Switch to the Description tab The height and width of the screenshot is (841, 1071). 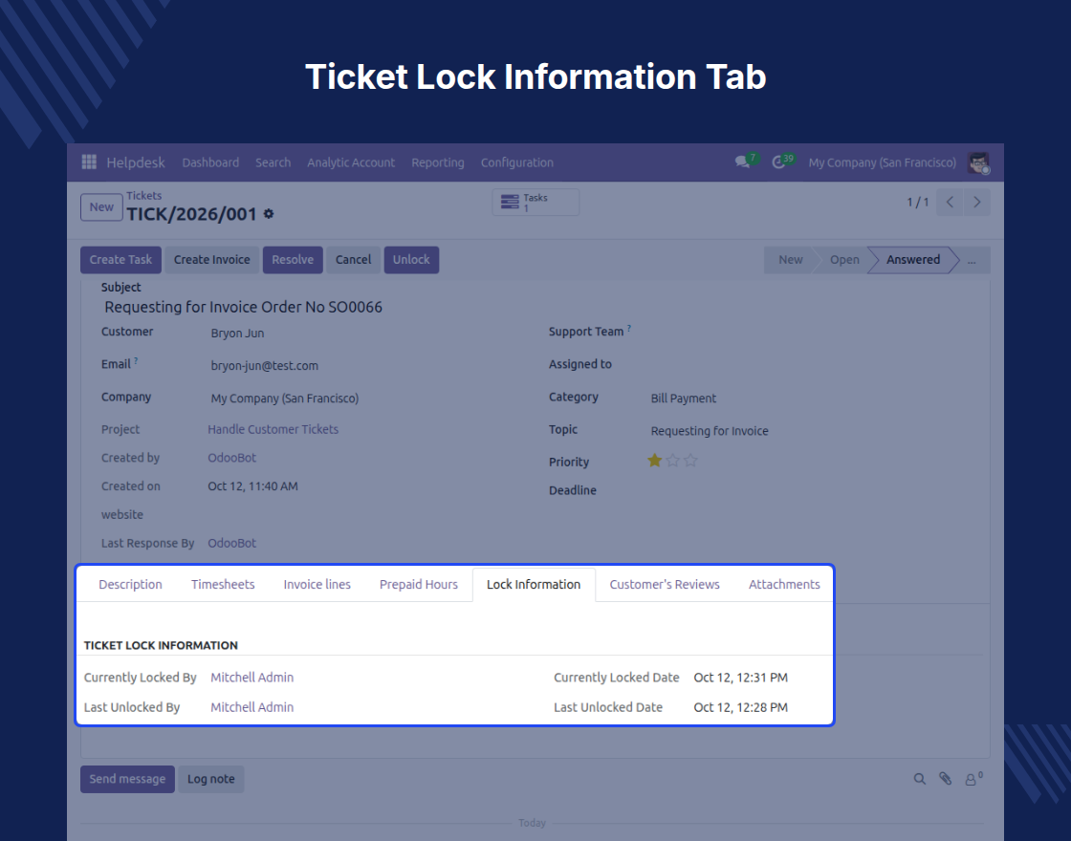[130, 584]
